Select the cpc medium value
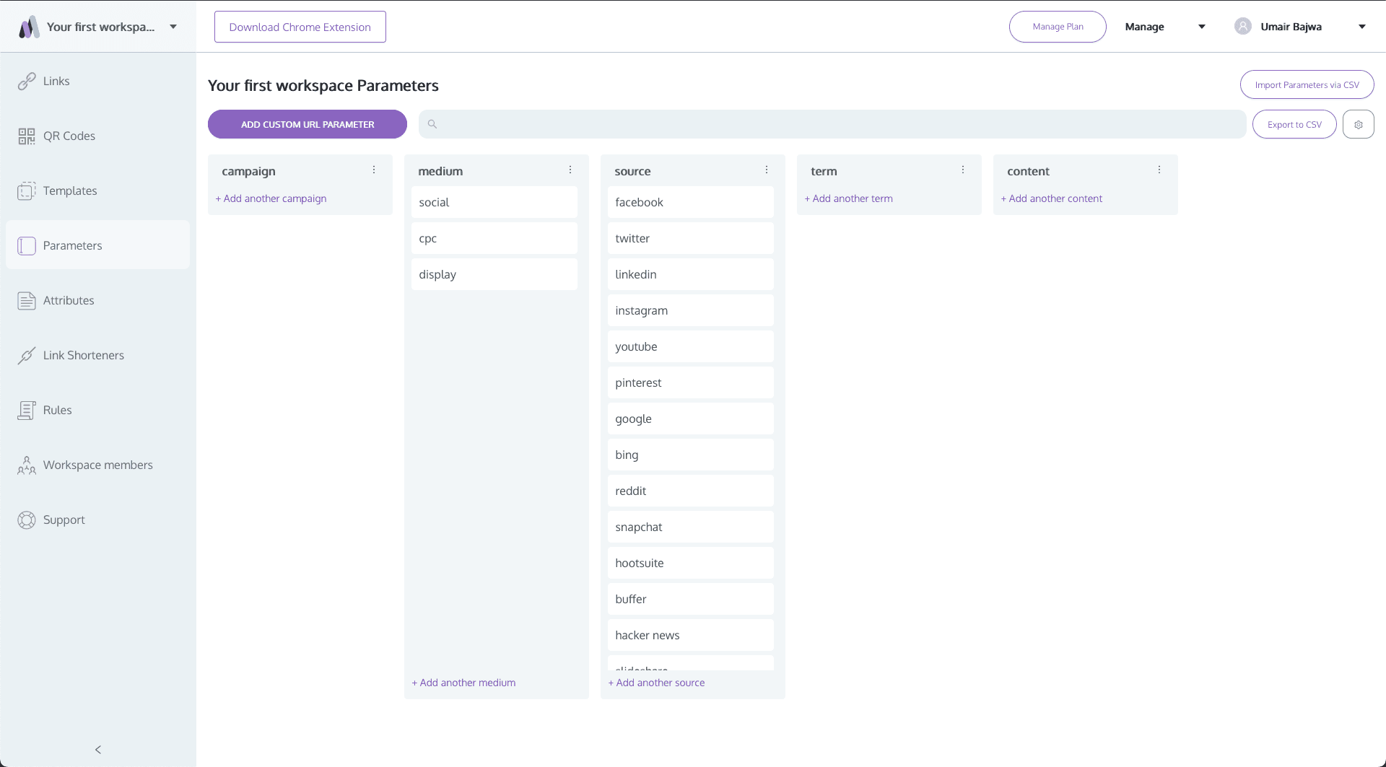Screen dimensions: 1386x767 494,238
